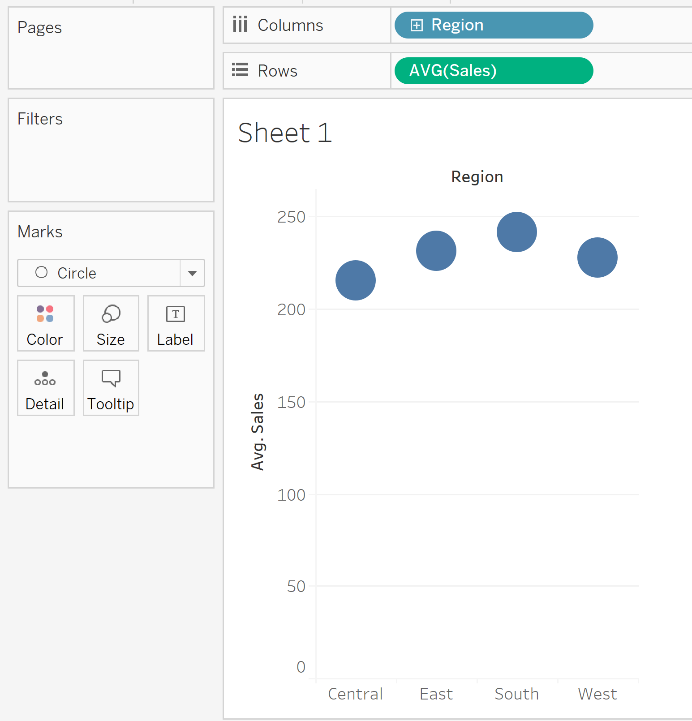692x721 pixels.
Task: Click the Sheet 1 title
Action: point(285,133)
